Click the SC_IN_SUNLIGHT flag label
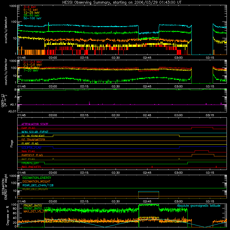Image resolution: width=230 pixels, height=230 pixels. (x=33, y=136)
